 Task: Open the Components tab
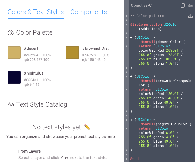coord(89,12)
